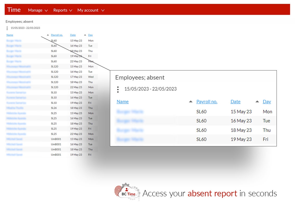295x208 pixels.
Task: Click the 15/05/2023 - 22/05/2023 date range in the callout
Action: 150,89
